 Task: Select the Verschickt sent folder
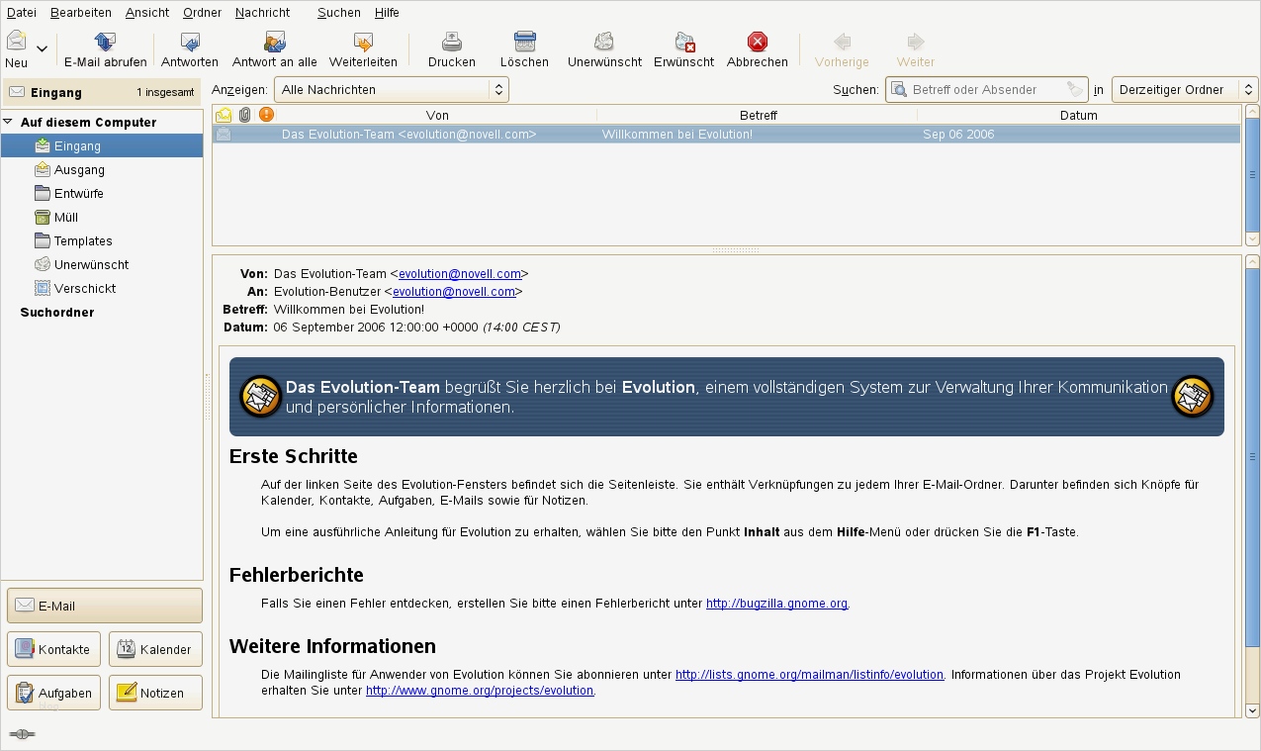tap(85, 288)
